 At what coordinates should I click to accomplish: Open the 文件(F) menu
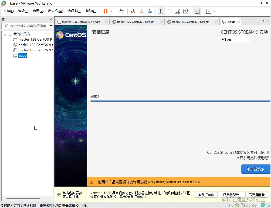(8, 11)
